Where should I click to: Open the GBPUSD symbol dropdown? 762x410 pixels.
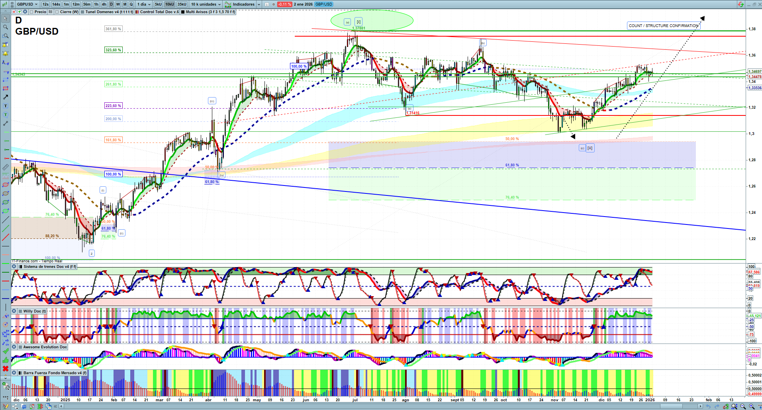pyautogui.click(x=27, y=4)
